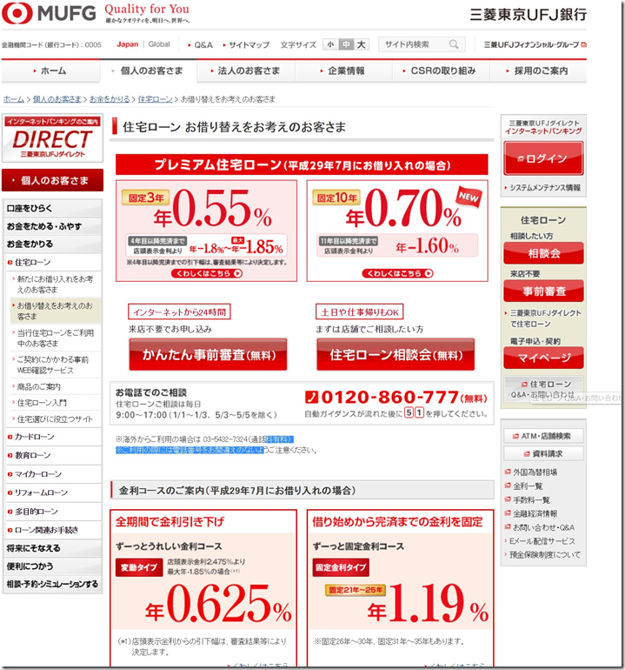Open the 法人のお客さま nav tab
The width and height of the screenshot is (625, 670).
click(246, 71)
